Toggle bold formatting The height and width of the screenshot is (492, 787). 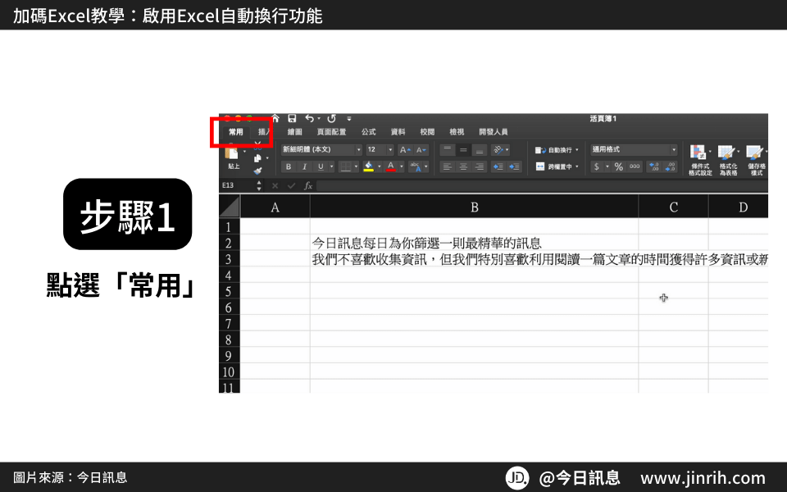tap(288, 166)
